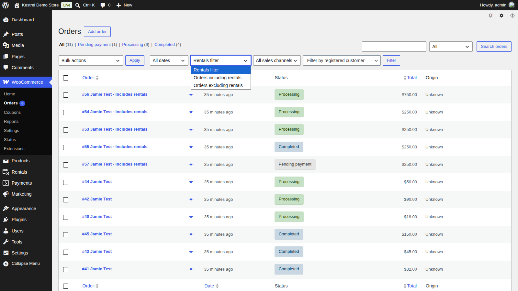Open the notifications bell icon

[490, 16]
